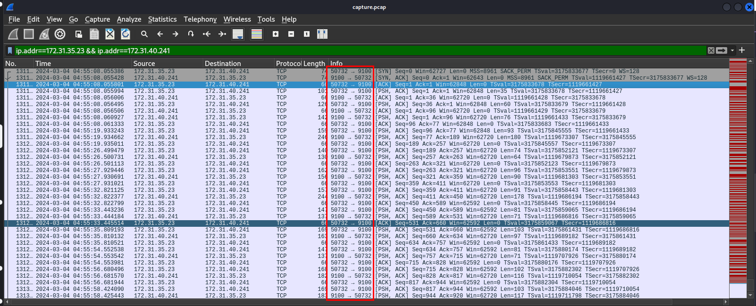The width and height of the screenshot is (756, 306).
Task: Open the Analyze menu
Action: coord(129,19)
